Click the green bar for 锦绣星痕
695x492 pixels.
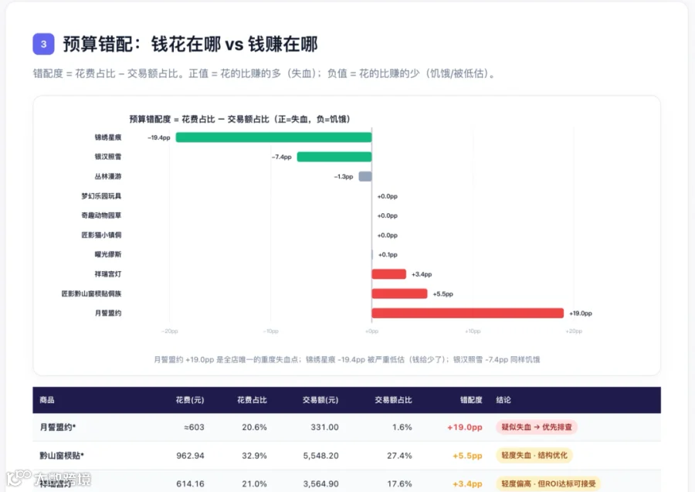tap(273, 137)
